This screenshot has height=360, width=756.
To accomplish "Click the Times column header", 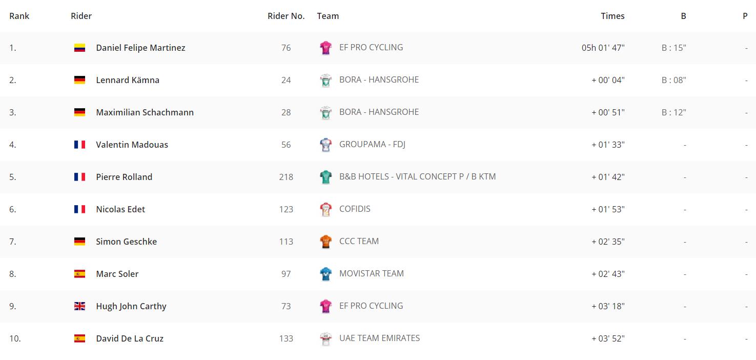I will click(x=612, y=16).
